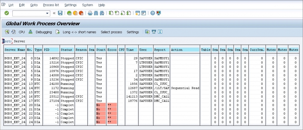Click the Status column header
This screenshot has height=130, width=303.
pos(66,50)
